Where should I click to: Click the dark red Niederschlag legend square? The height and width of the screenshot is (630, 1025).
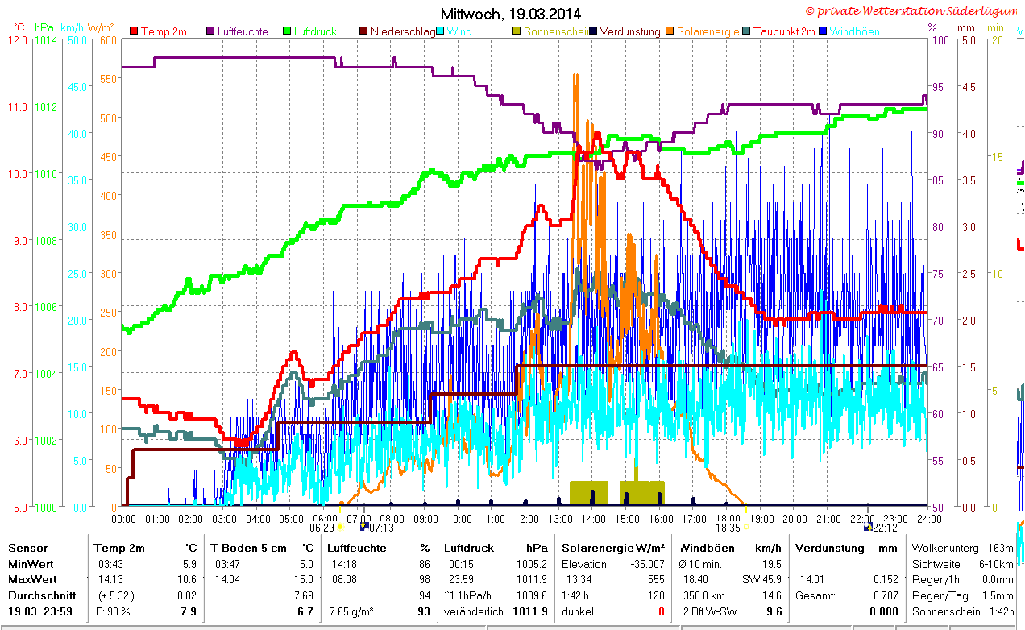tap(364, 31)
